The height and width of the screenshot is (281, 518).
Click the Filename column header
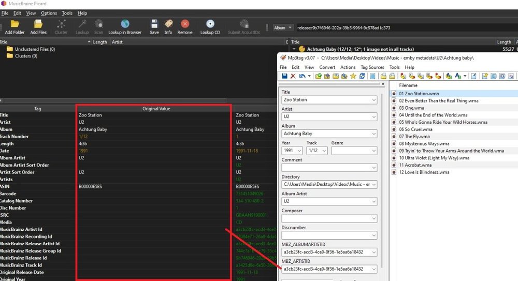pos(408,85)
